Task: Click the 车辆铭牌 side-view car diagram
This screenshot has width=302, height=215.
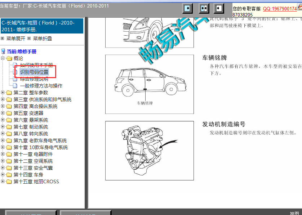Action: point(150,84)
